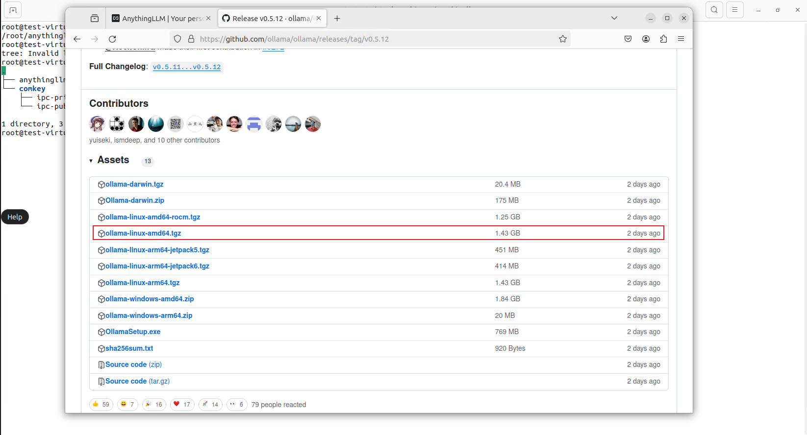Download ollama-linux-arm64.tgz
Viewport: 807px width, 435px height.
click(x=143, y=283)
